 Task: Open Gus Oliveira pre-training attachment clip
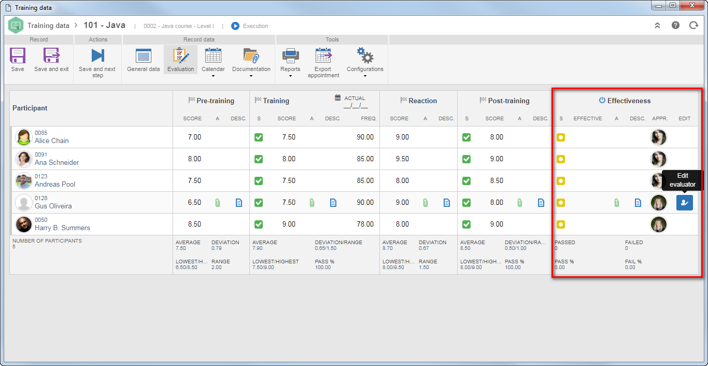click(218, 203)
